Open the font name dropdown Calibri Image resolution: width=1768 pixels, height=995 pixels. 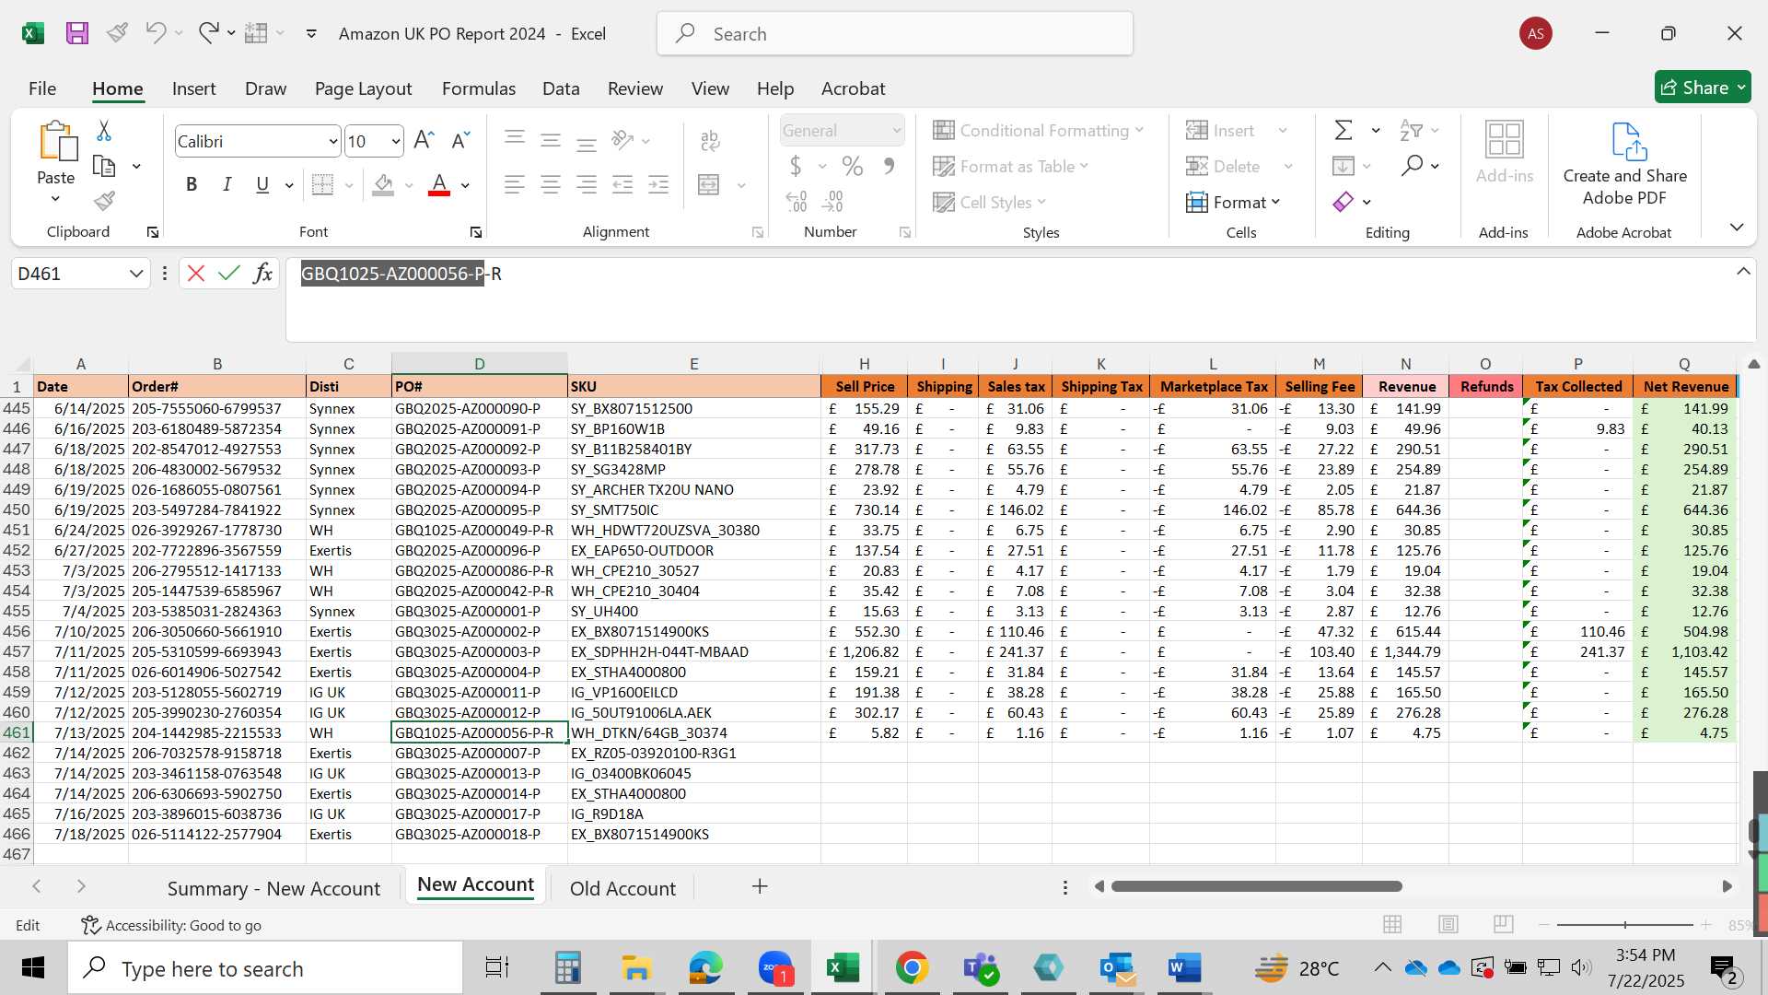(x=332, y=142)
